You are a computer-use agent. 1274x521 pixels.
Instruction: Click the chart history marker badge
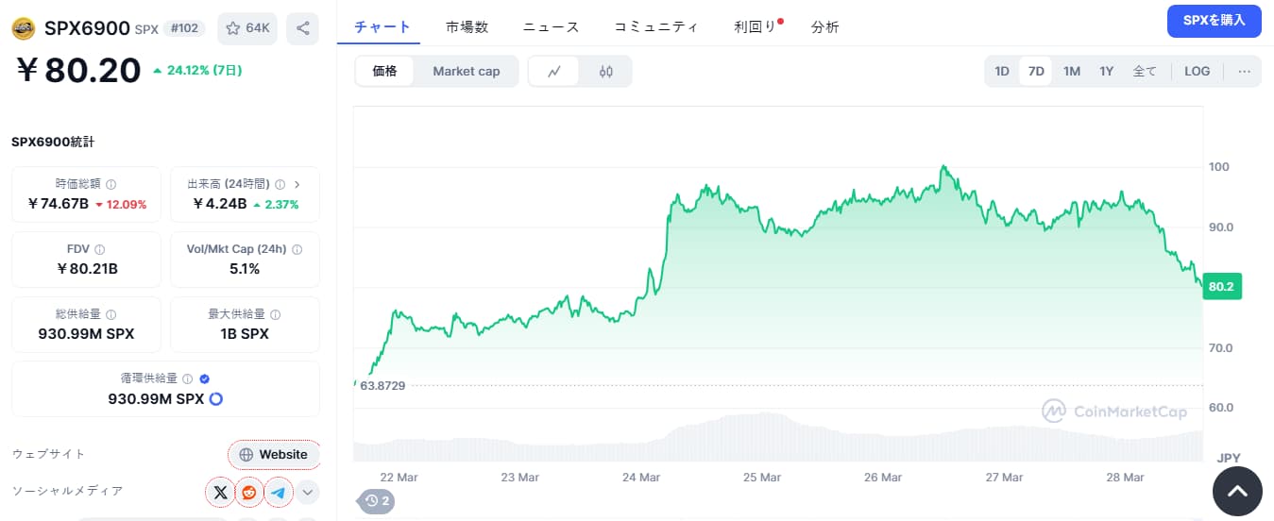377,501
